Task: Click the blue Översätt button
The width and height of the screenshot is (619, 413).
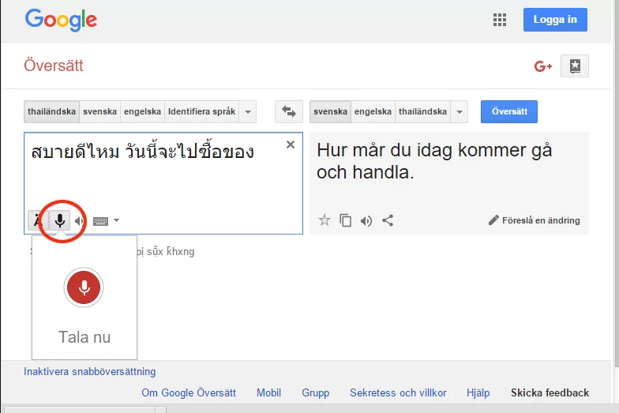Action: point(508,112)
